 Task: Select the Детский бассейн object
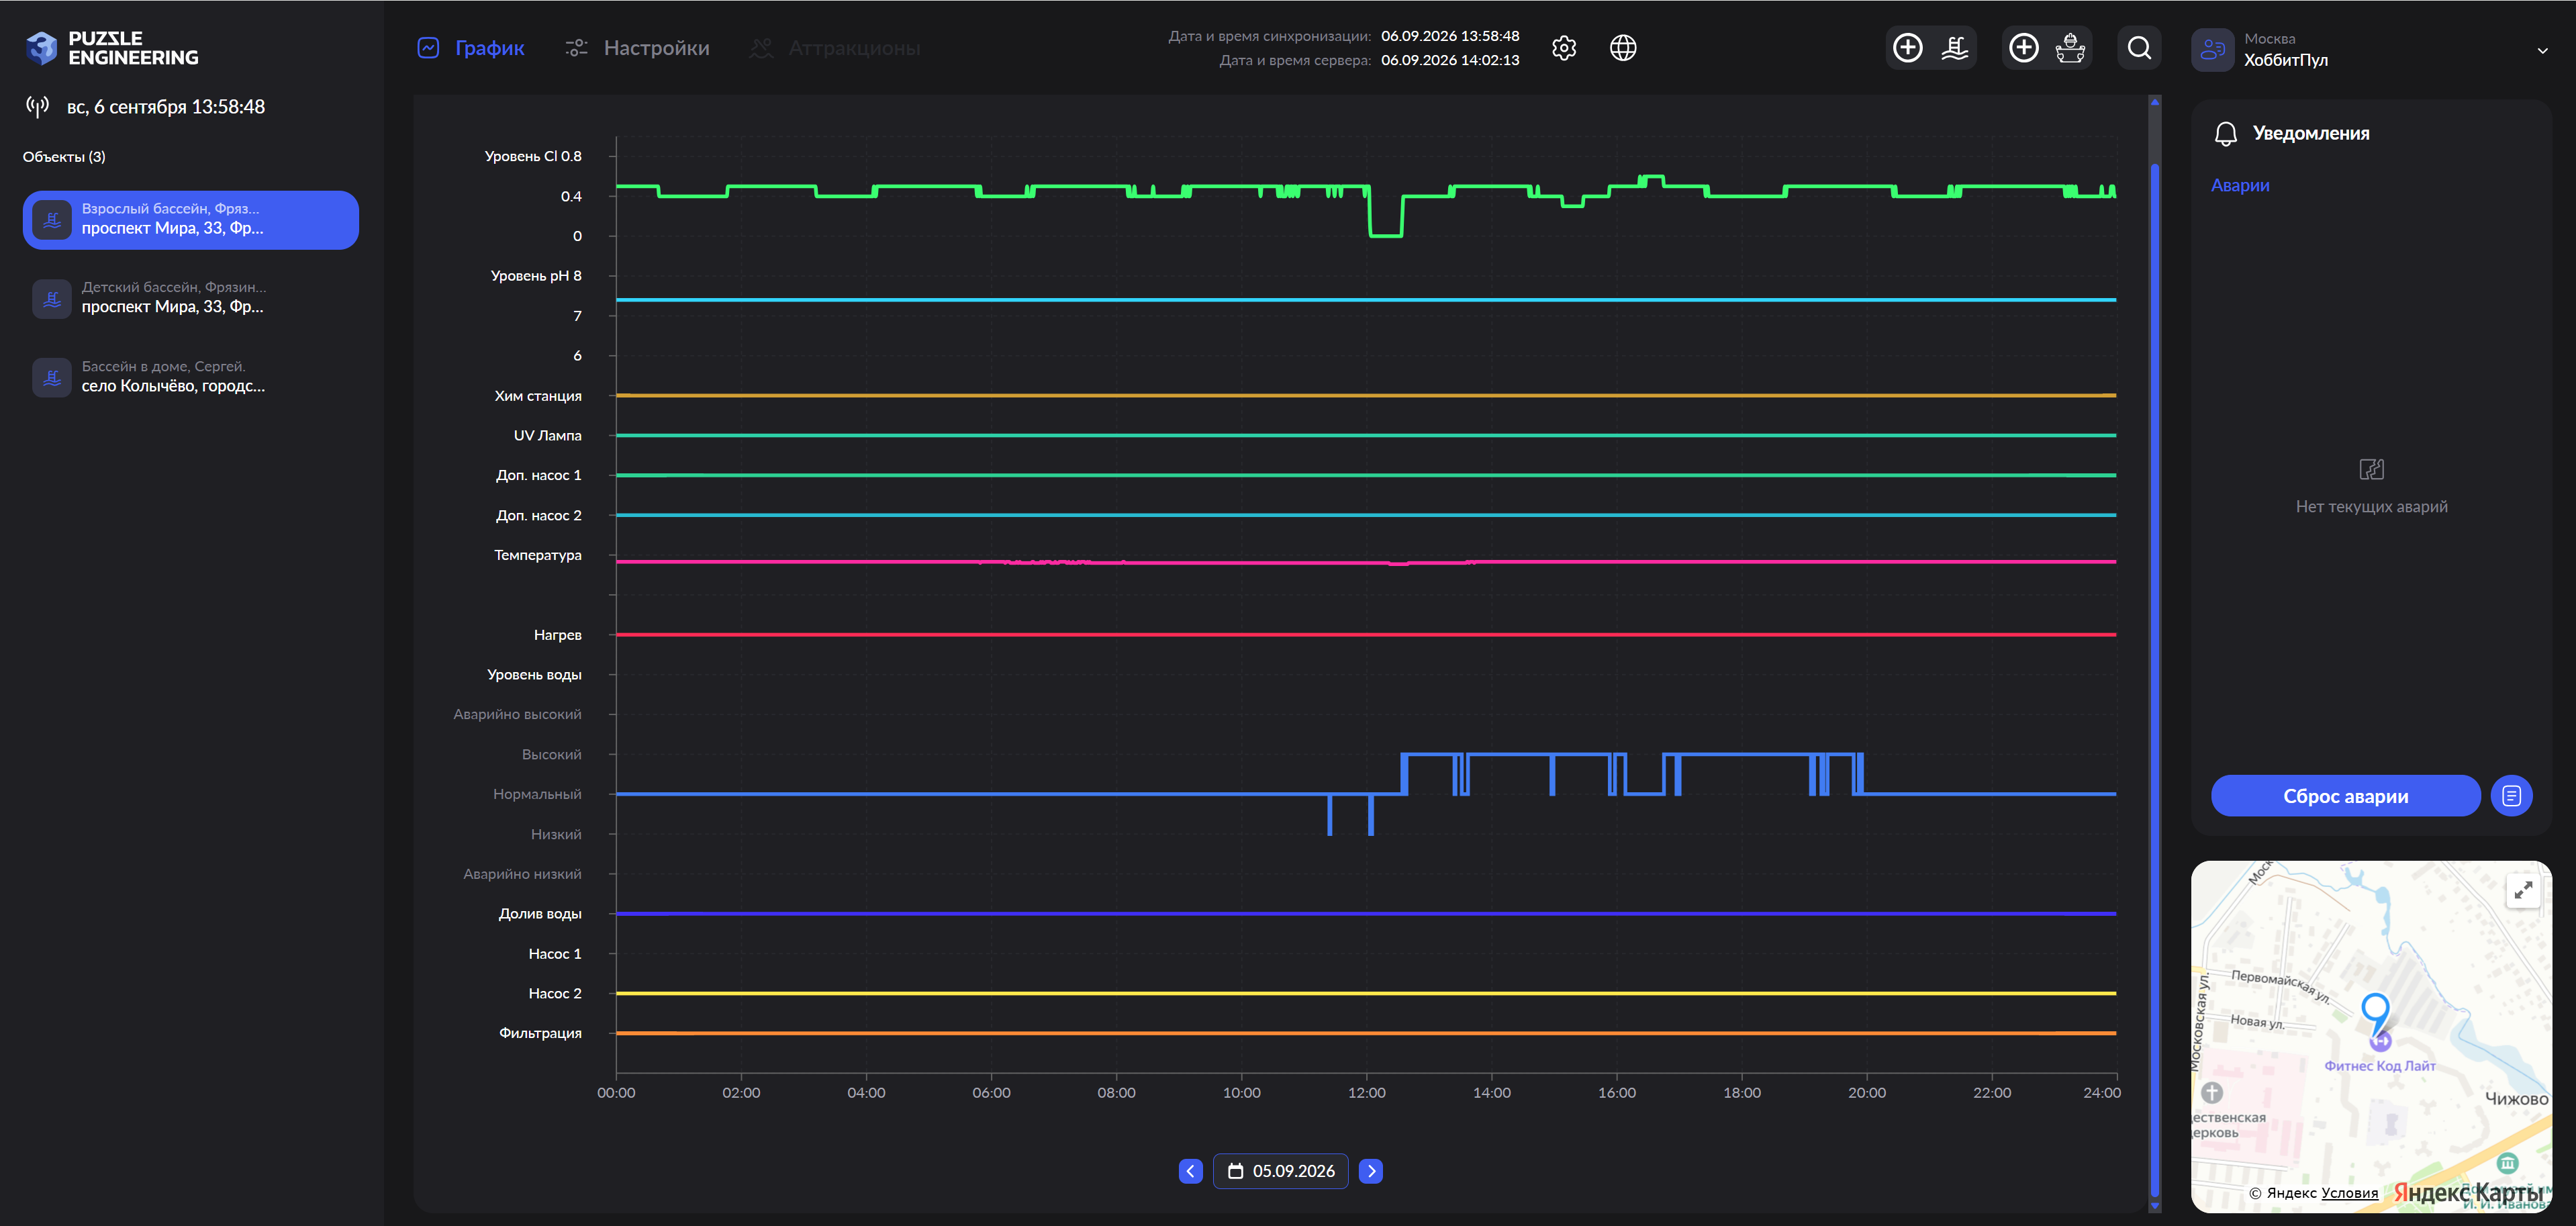coord(190,298)
